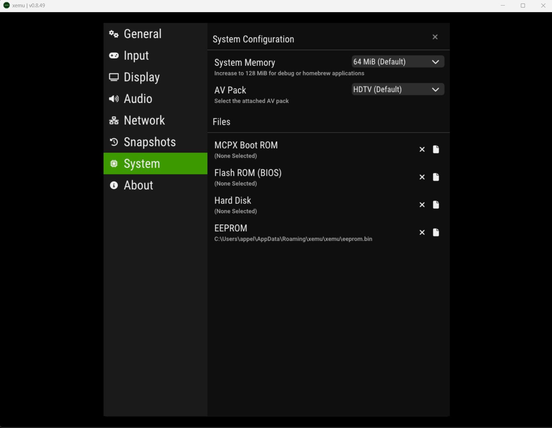Browse for an MCPX Boot ROM file
Image resolution: width=552 pixels, height=428 pixels.
pyautogui.click(x=436, y=149)
